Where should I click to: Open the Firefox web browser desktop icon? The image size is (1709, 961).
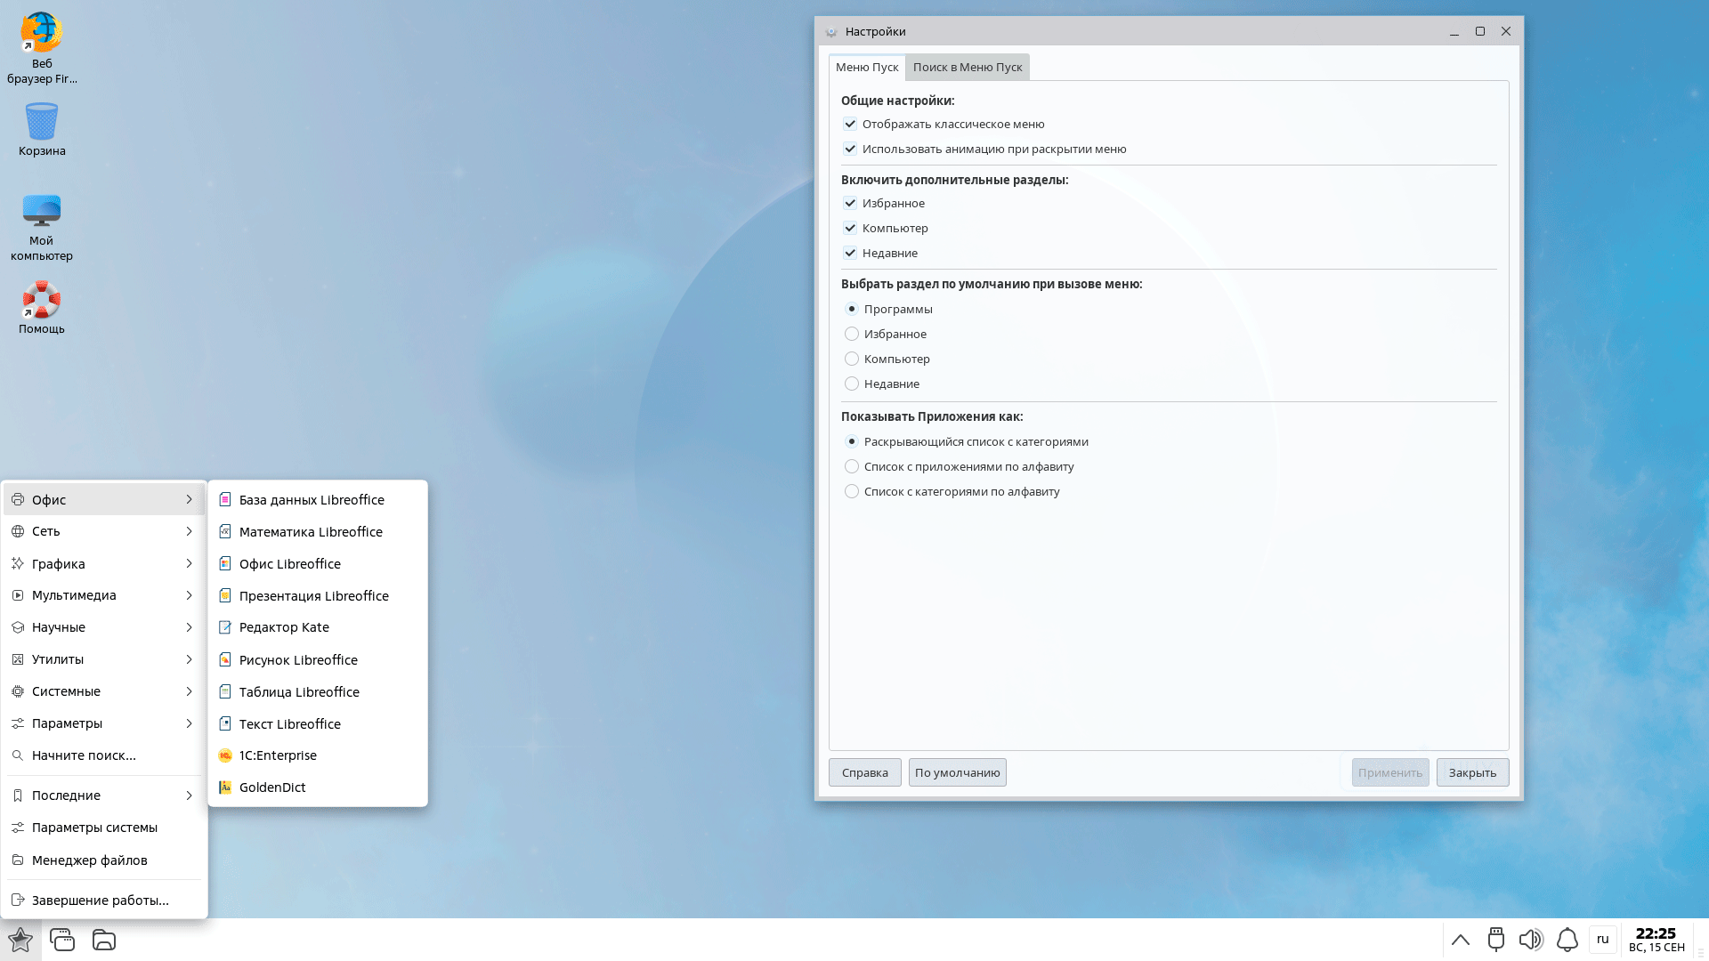coord(41,34)
